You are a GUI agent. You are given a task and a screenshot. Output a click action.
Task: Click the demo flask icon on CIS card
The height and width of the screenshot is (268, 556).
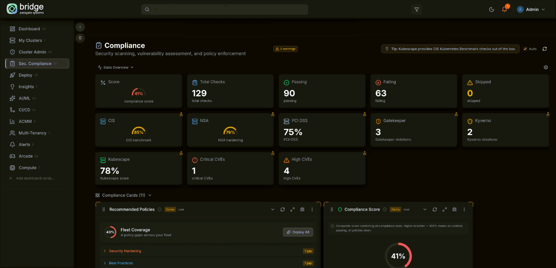coord(181,114)
